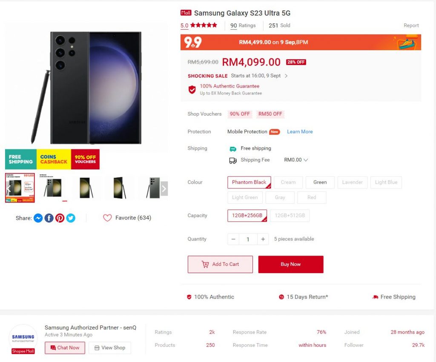Share product via Messenger icon

(38, 218)
